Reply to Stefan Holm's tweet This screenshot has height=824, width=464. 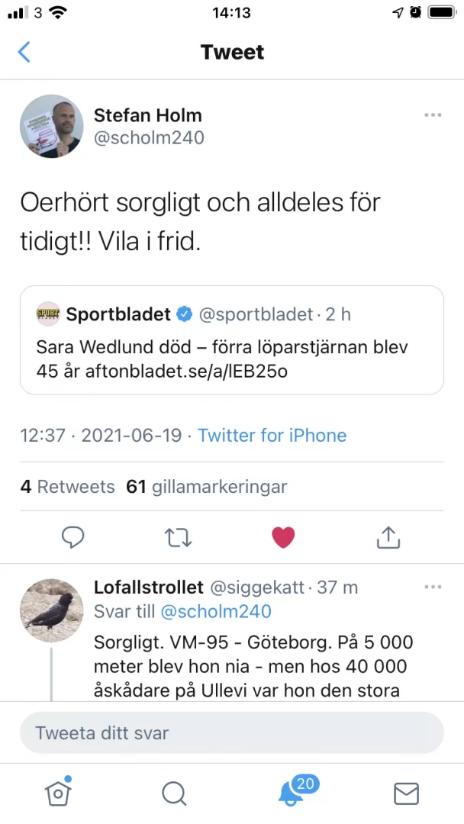pyautogui.click(x=72, y=537)
